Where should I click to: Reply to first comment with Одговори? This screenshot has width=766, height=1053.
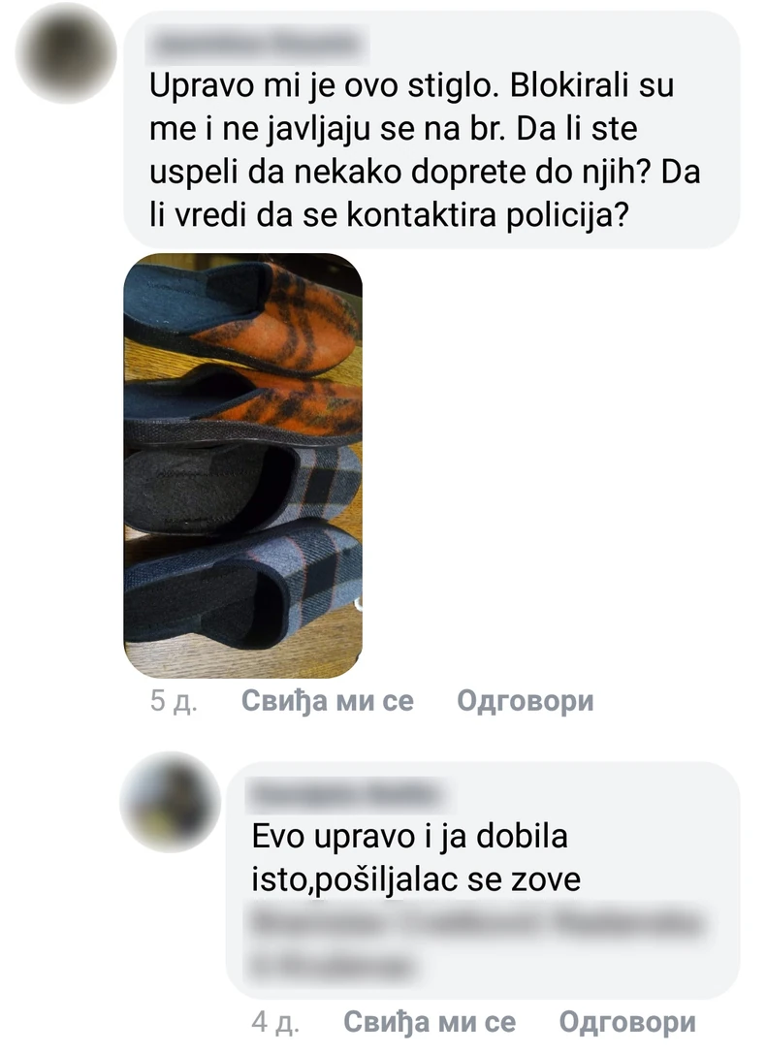(x=525, y=701)
